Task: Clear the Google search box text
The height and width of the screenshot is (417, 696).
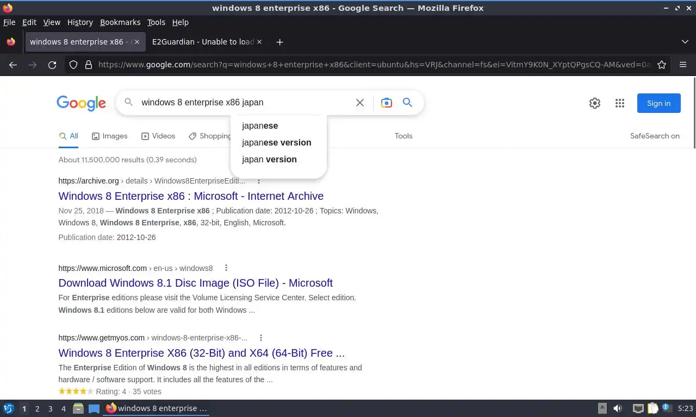Action: [x=359, y=103]
